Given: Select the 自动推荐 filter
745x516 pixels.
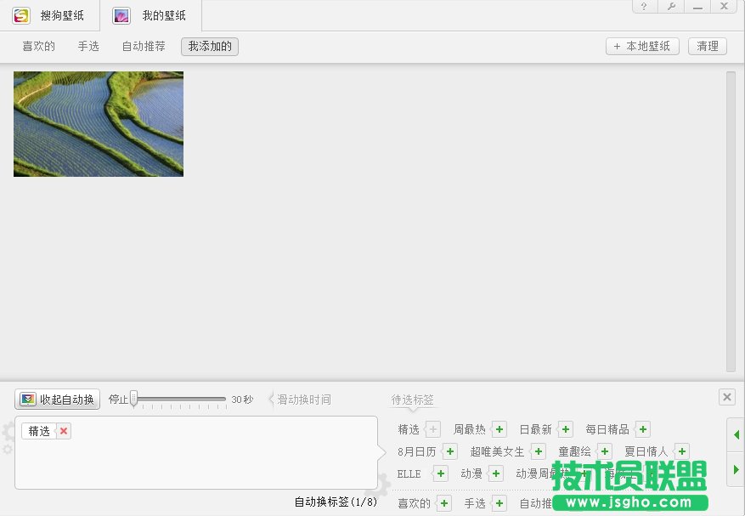Looking at the screenshot, I should [x=143, y=46].
